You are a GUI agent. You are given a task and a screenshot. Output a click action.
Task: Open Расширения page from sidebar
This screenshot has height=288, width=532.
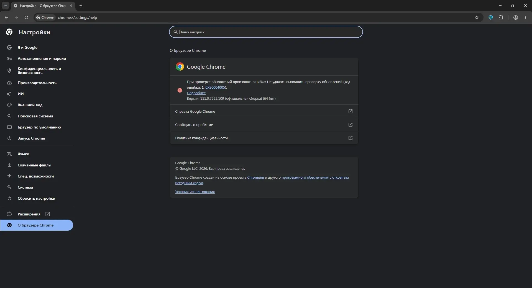pyautogui.click(x=37, y=214)
